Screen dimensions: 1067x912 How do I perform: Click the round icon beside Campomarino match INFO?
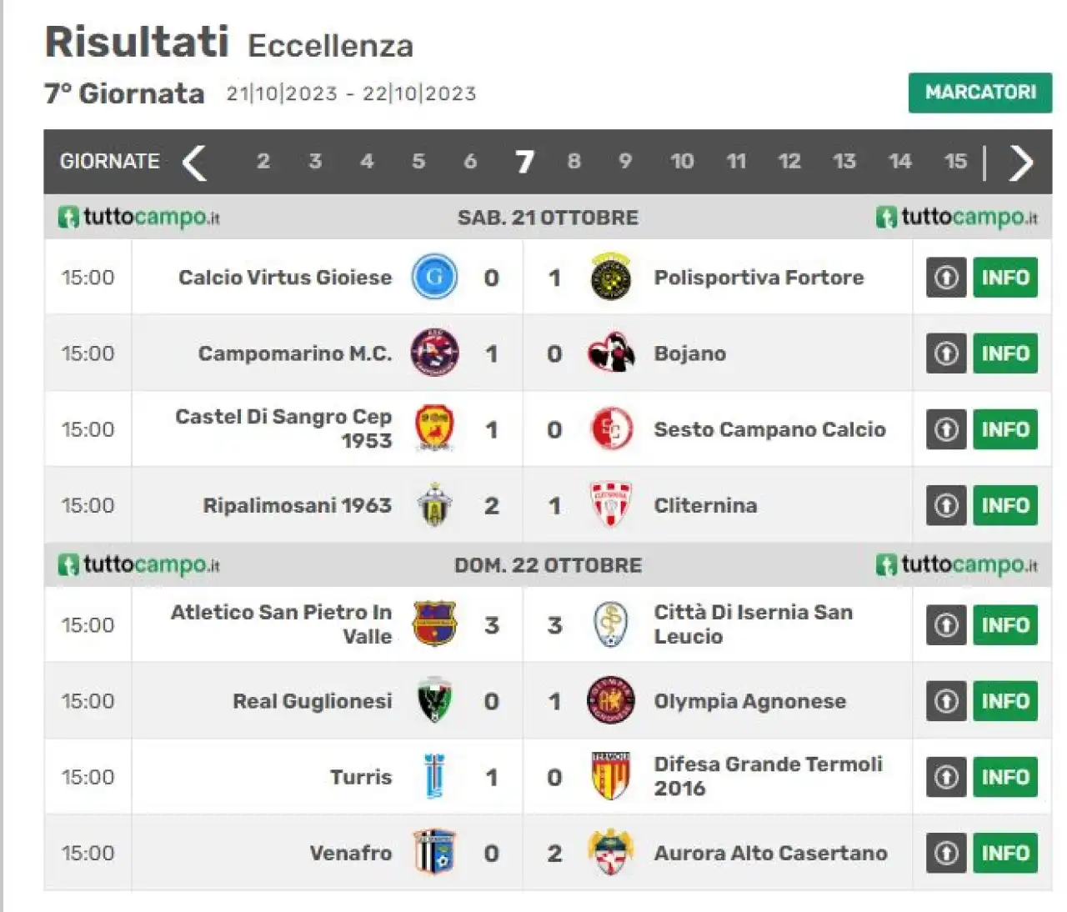946,353
